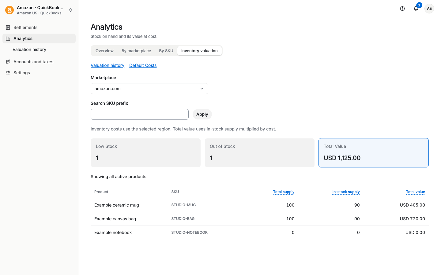Screen dimensions: 441x275
Task: Select the Low Stock card
Action: (146, 153)
